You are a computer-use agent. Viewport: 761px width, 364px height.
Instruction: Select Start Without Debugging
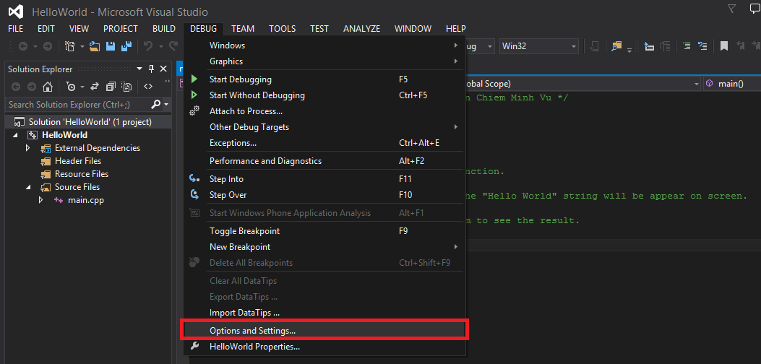[324, 95]
